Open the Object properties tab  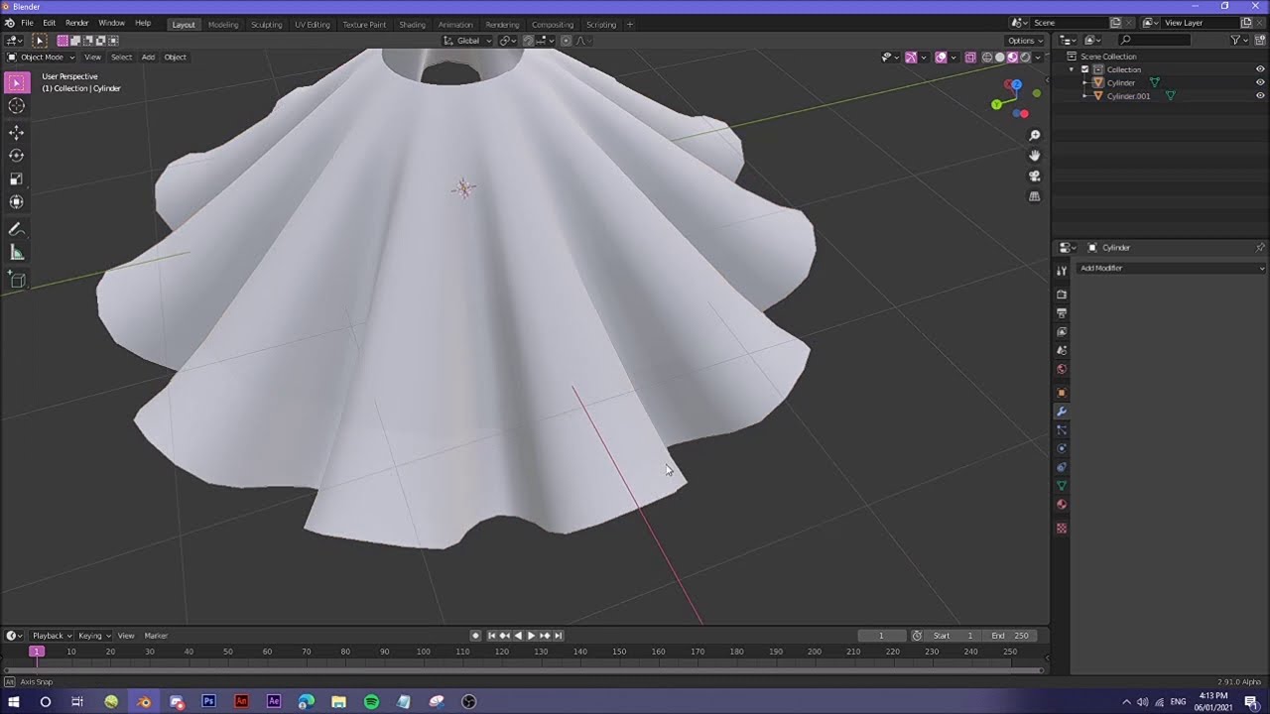click(x=1062, y=393)
